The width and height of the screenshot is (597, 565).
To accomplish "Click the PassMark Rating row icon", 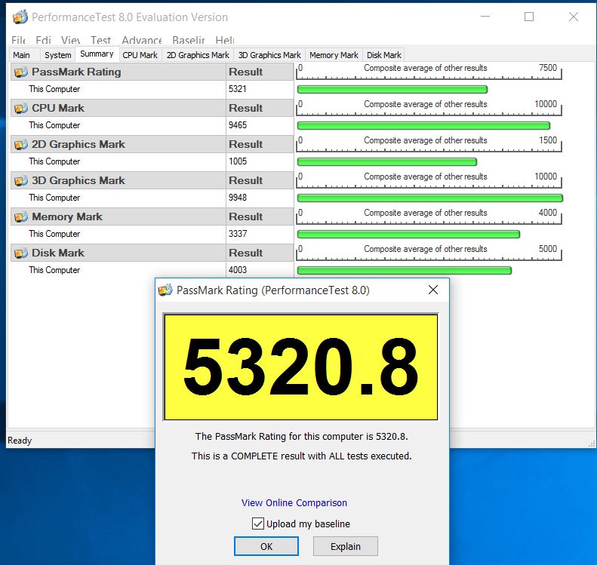I will point(21,72).
